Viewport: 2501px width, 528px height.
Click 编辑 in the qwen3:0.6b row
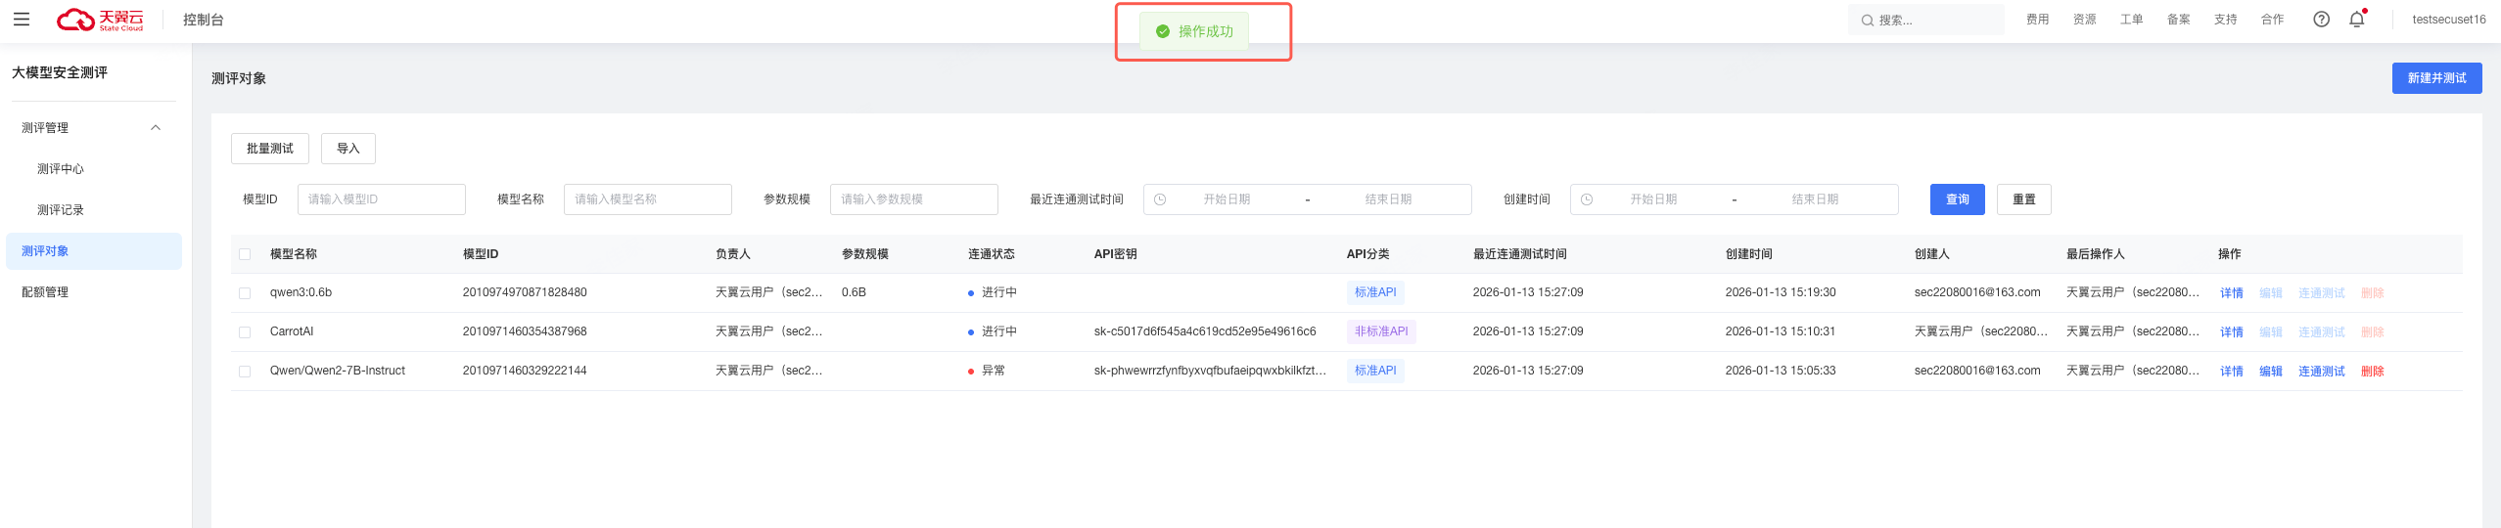point(2271,293)
